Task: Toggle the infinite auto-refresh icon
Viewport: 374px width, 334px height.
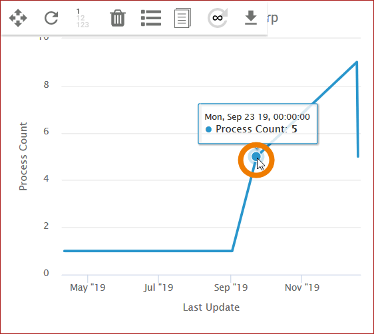Action: (x=218, y=18)
